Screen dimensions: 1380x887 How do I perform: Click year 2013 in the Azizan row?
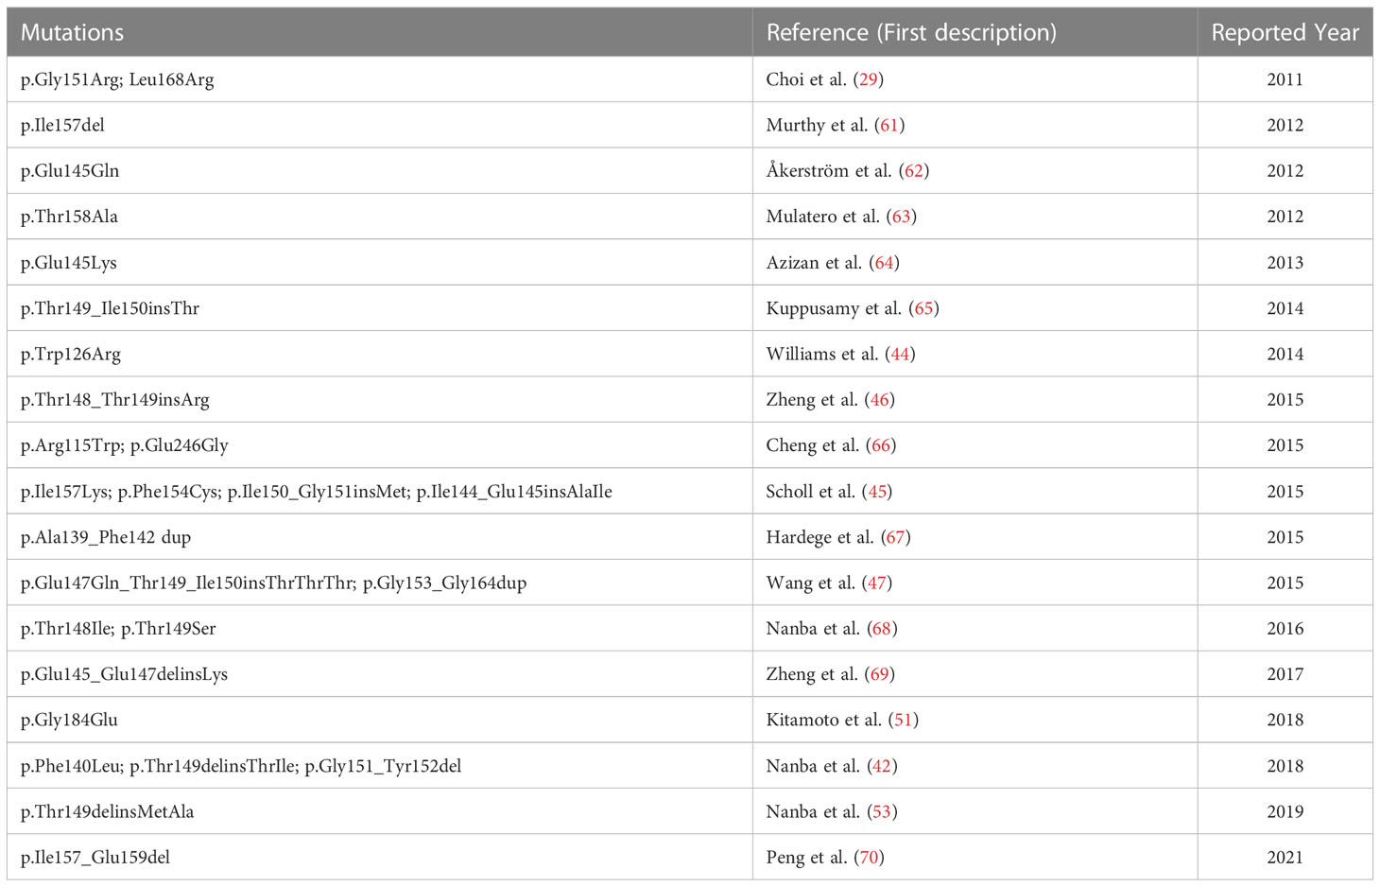click(1285, 263)
